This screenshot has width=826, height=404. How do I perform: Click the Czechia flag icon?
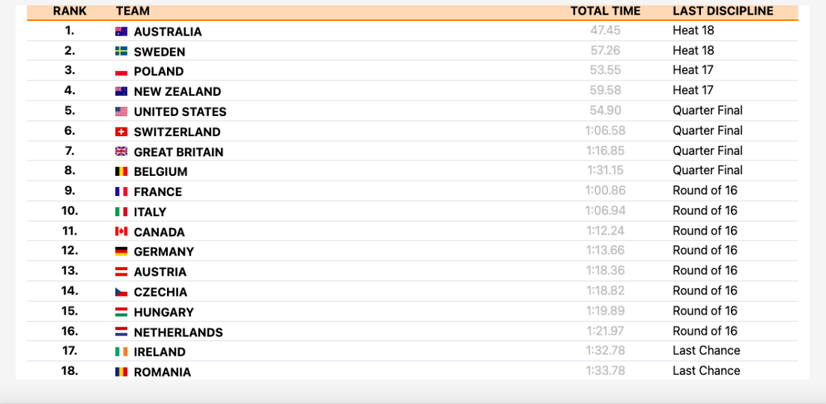[122, 292]
